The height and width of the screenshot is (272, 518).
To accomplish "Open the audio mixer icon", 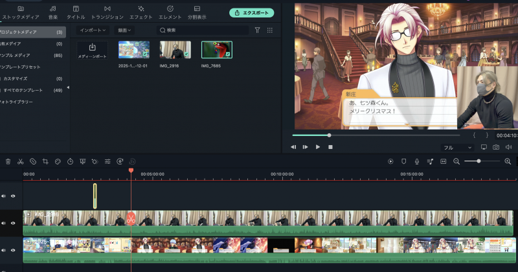I will coord(430,161).
